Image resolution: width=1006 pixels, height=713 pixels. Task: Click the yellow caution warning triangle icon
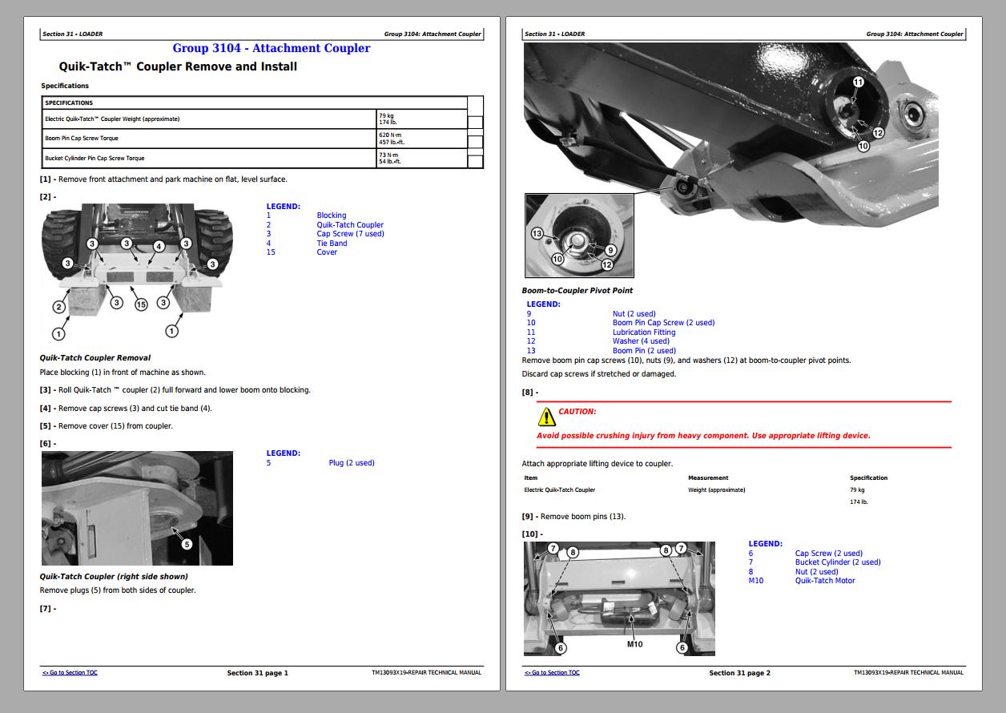pyautogui.click(x=546, y=417)
